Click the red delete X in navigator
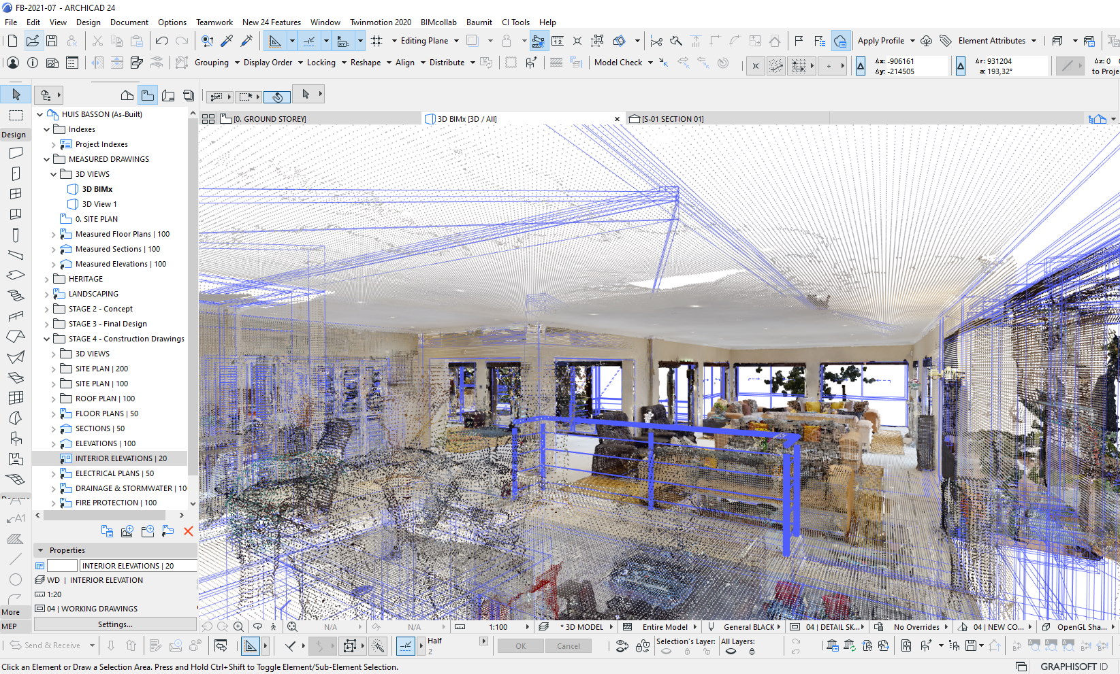 189,531
